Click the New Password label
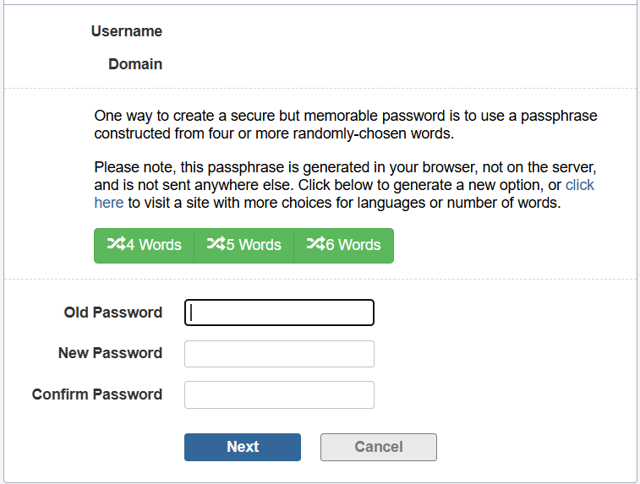Screen dimensions: 640x484 (x=110, y=353)
